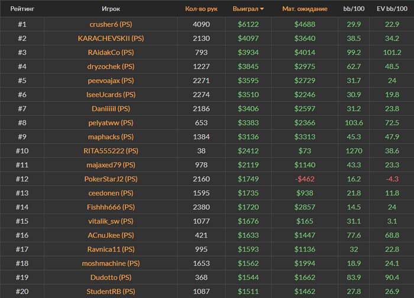Screen dimensions: 414x298
Task: Click PokerStarJ2 (PS) player link
Action: pyautogui.click(x=111, y=179)
